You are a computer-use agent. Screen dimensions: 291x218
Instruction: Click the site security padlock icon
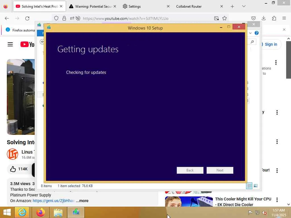(64, 18)
